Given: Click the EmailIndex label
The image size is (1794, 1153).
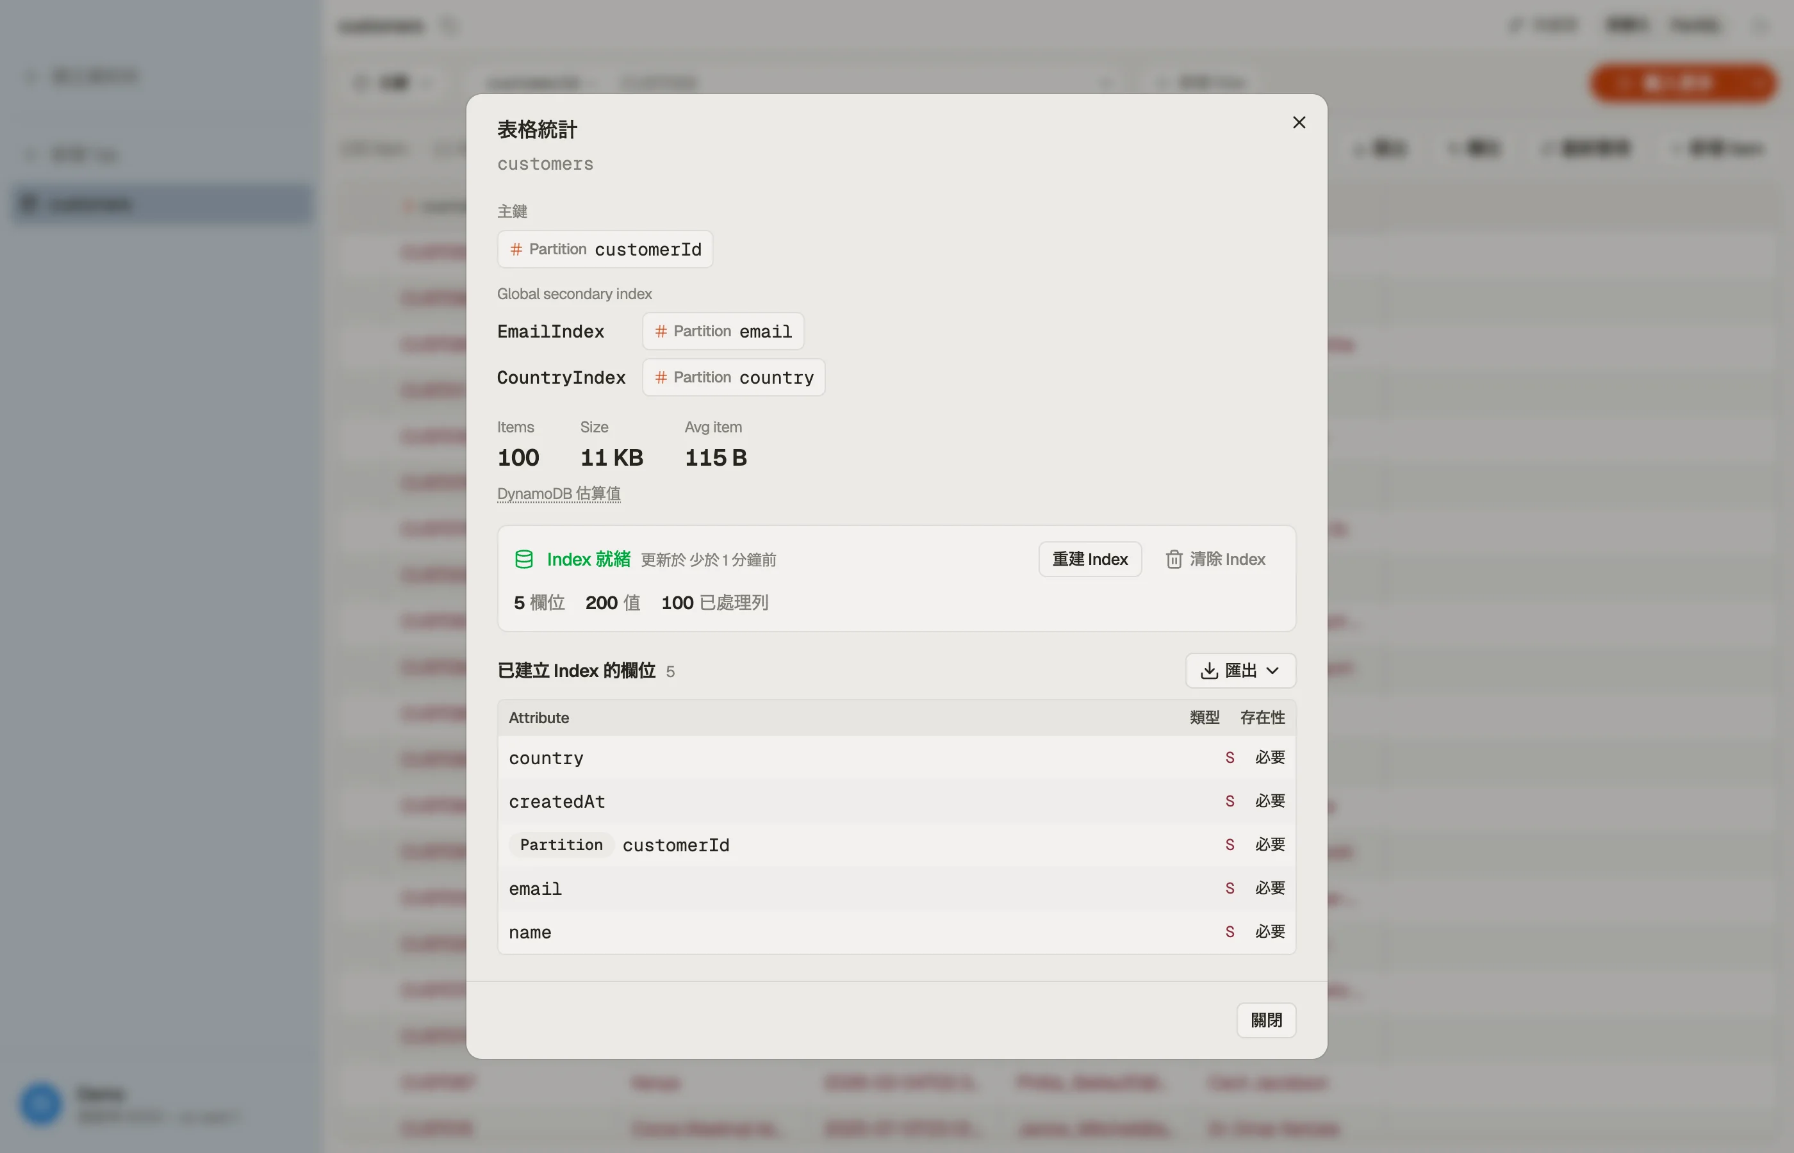Looking at the screenshot, I should (x=550, y=331).
